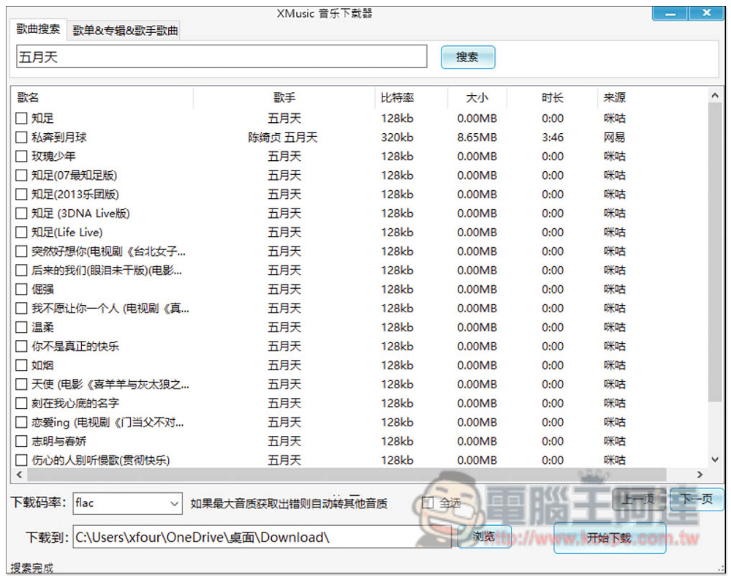Image resolution: width=731 pixels, height=580 pixels.
Task: Tick the 玫瑰少年 checkbox
Action: click(x=21, y=157)
